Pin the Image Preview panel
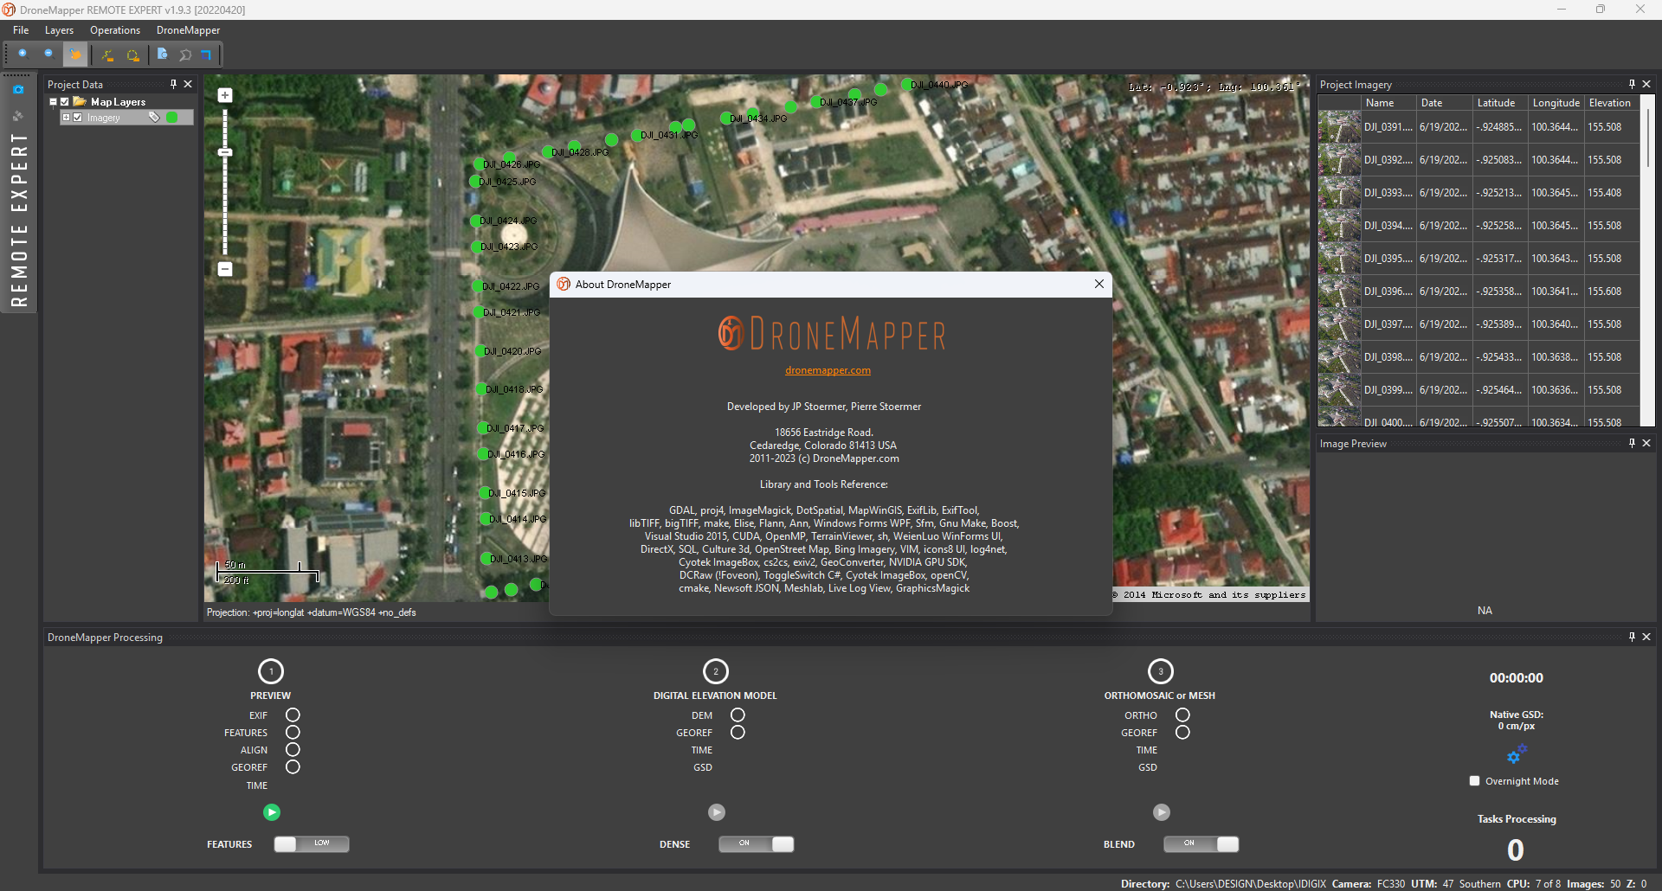 [1632, 443]
